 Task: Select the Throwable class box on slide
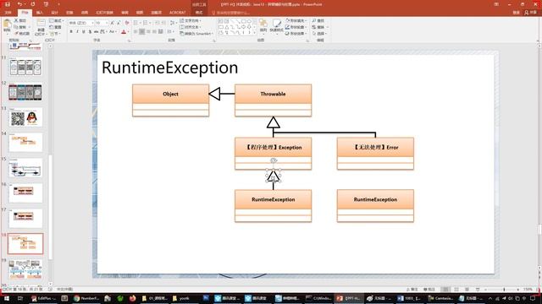(x=273, y=100)
